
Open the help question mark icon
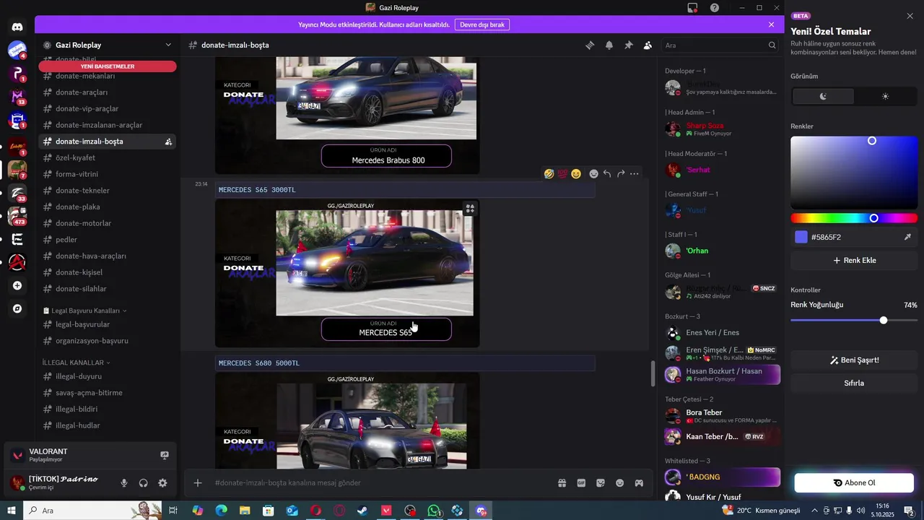pos(715,7)
